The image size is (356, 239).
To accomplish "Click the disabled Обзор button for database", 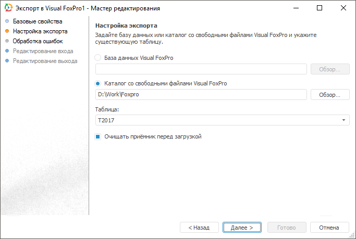I will (329, 69).
